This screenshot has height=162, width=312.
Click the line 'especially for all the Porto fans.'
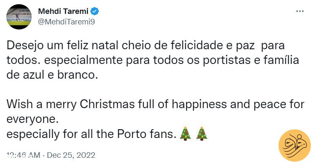click(x=92, y=134)
